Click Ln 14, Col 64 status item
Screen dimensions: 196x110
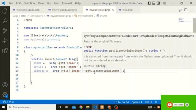click(122, 102)
